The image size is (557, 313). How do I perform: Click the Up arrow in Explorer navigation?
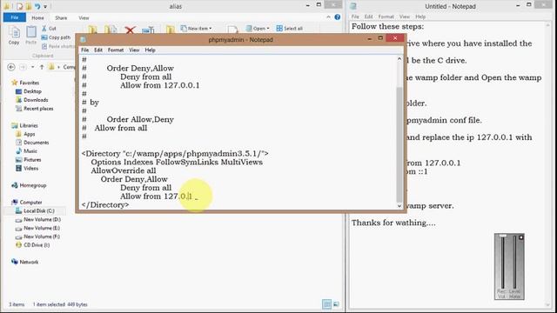click(42, 67)
